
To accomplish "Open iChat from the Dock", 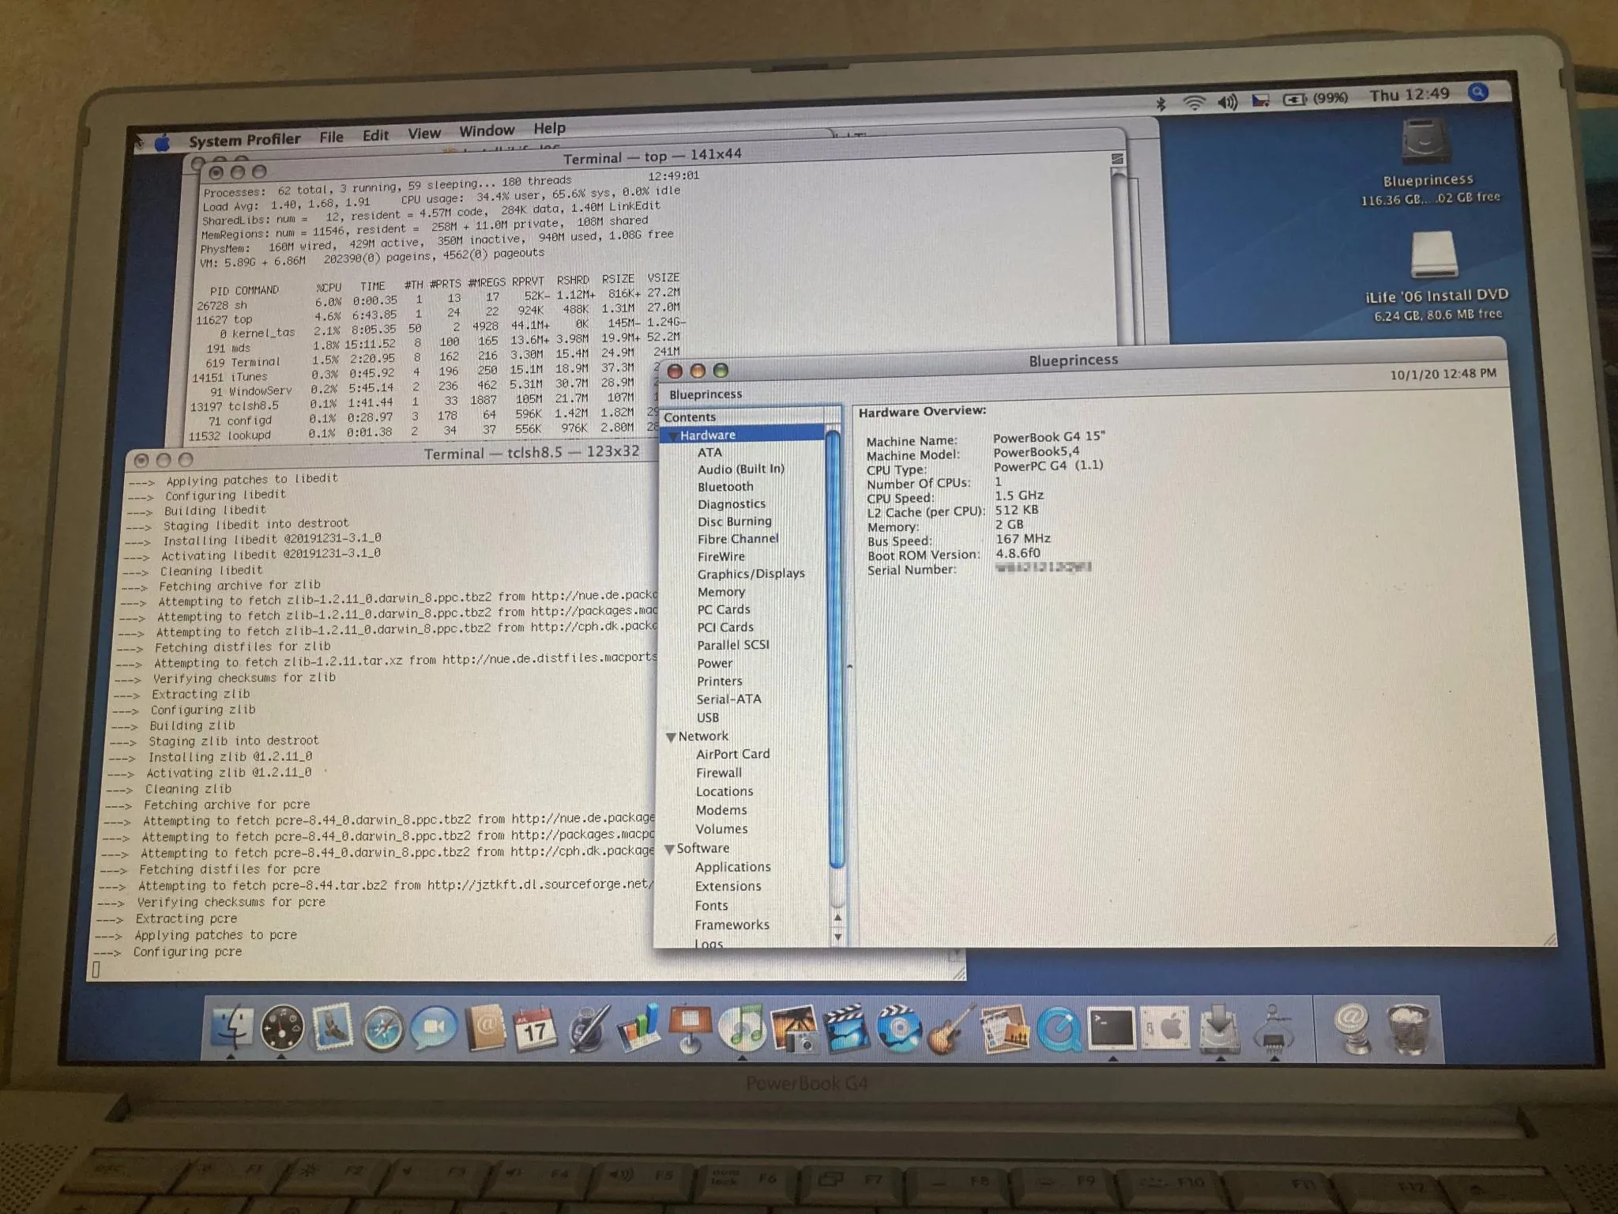I will tap(434, 1028).
